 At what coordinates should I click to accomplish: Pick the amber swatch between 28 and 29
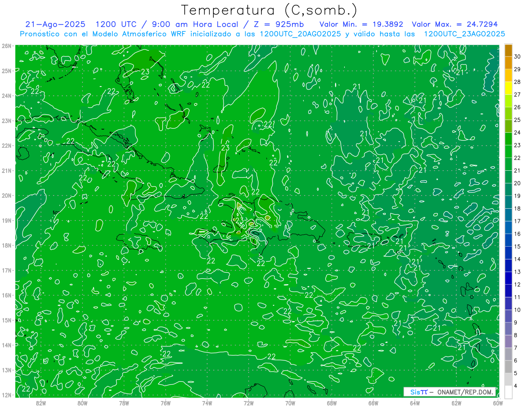coord(508,75)
